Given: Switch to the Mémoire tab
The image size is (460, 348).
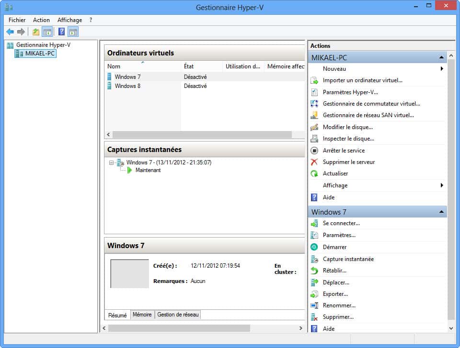Looking at the screenshot, I should 142,315.
